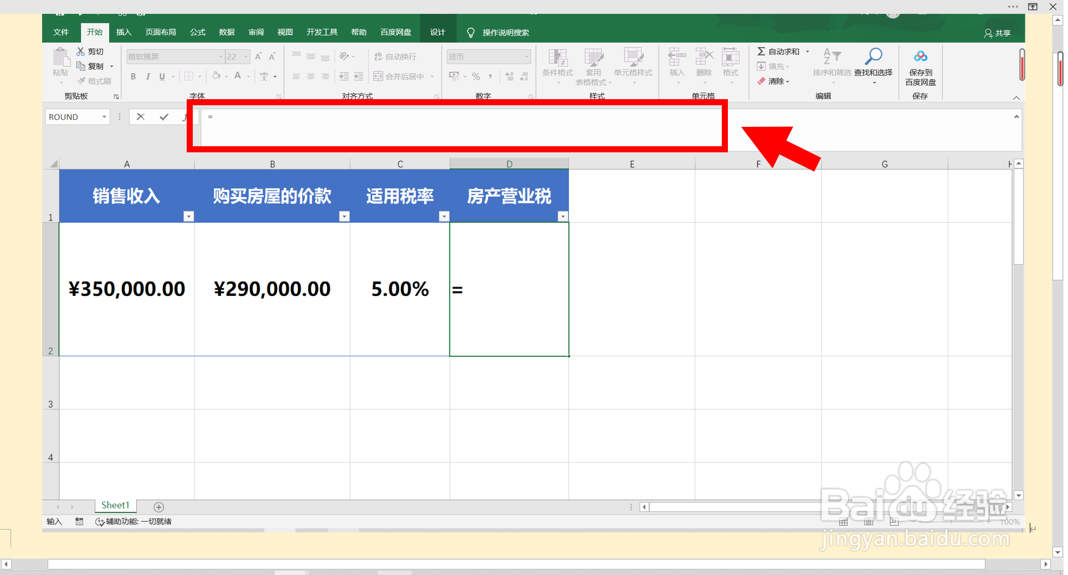Open 条件格式 (Conditional Formatting)
This screenshot has width=1068, height=575.
[557, 65]
